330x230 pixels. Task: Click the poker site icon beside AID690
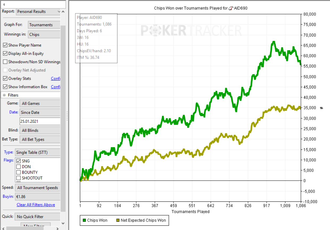click(x=231, y=8)
